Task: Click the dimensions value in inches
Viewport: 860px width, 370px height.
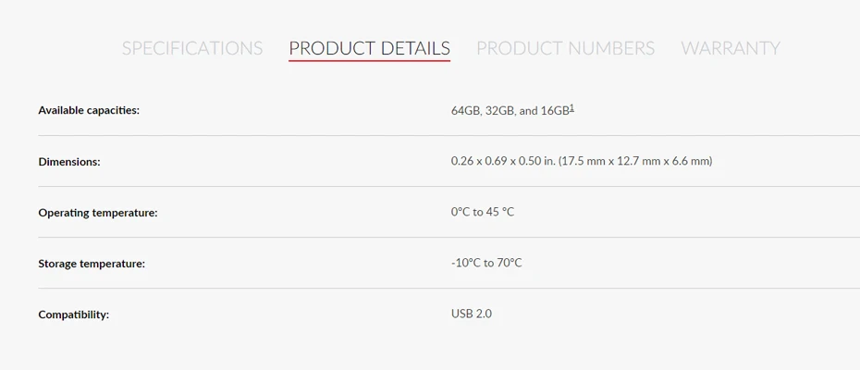Action: tap(502, 162)
